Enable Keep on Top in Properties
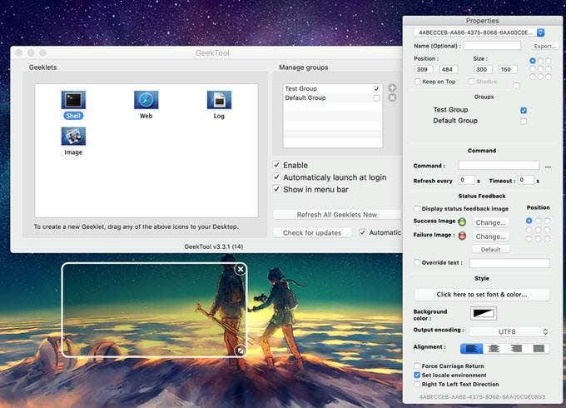This screenshot has height=408, width=566. tap(417, 82)
